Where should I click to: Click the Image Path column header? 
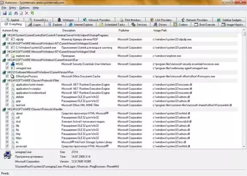coord(160,31)
